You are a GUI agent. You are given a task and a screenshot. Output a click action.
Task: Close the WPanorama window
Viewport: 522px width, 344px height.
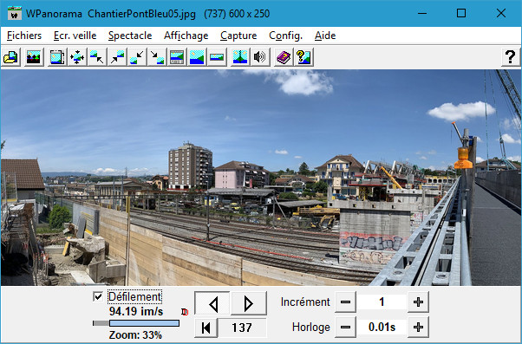tap(501, 13)
